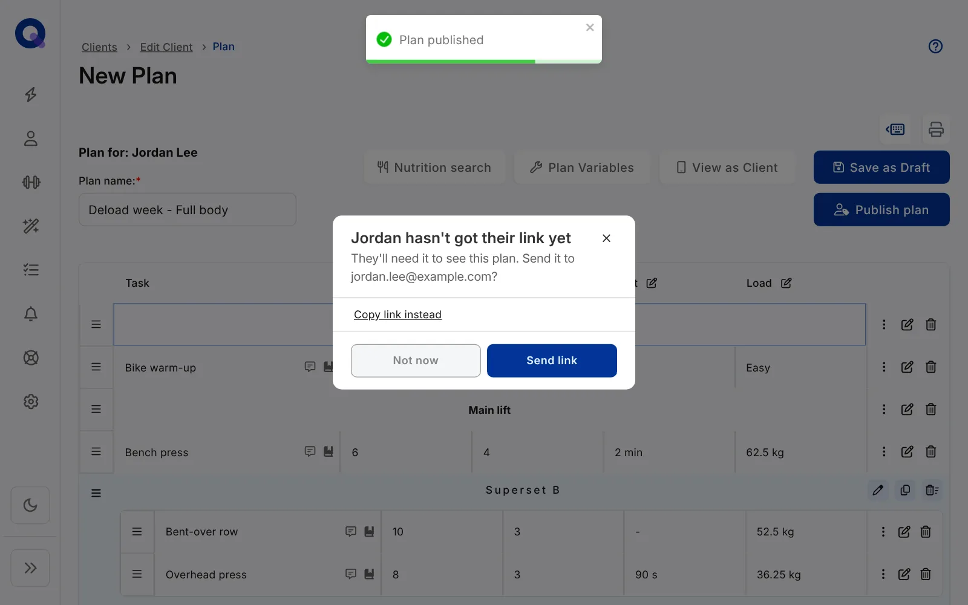
Task: Open lightning bolt sidebar icon
Action: click(31, 94)
